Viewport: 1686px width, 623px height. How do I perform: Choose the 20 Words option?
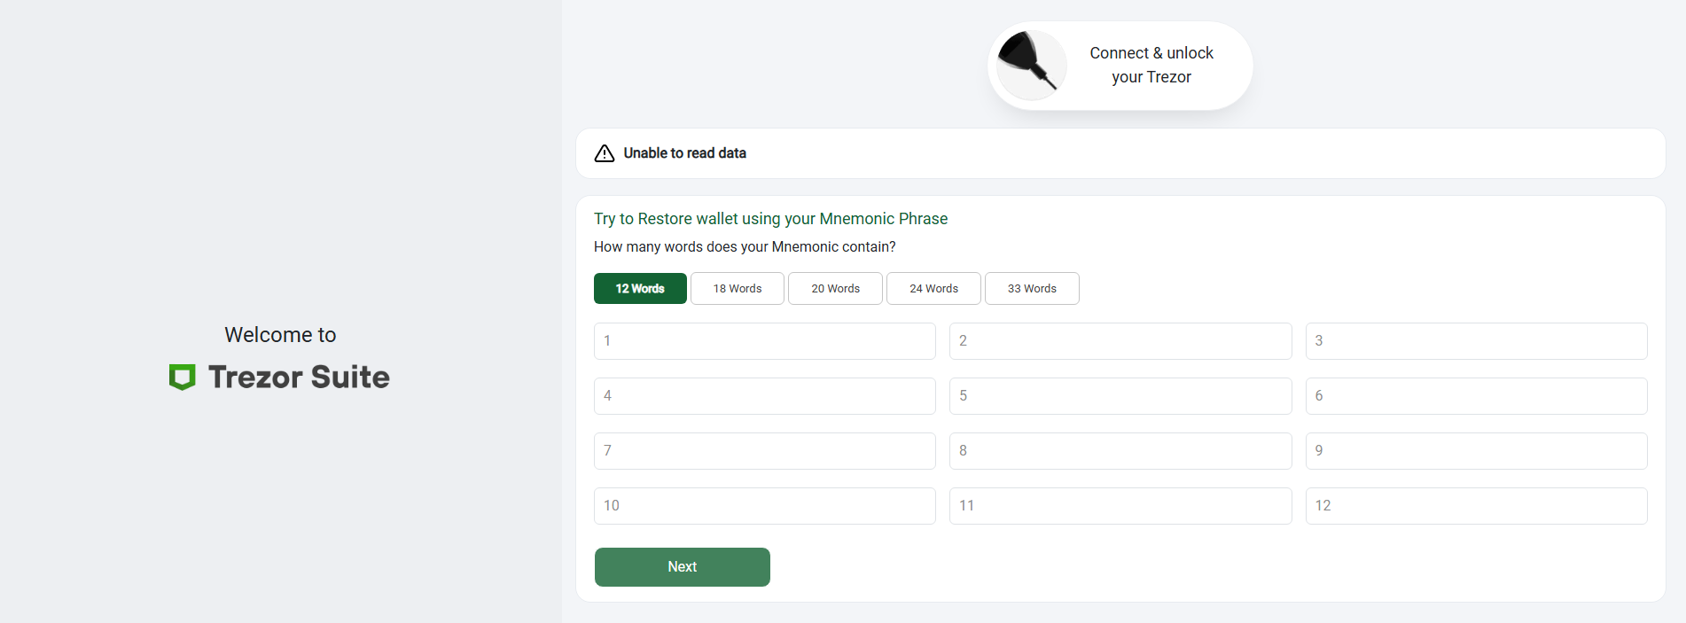pyautogui.click(x=836, y=289)
